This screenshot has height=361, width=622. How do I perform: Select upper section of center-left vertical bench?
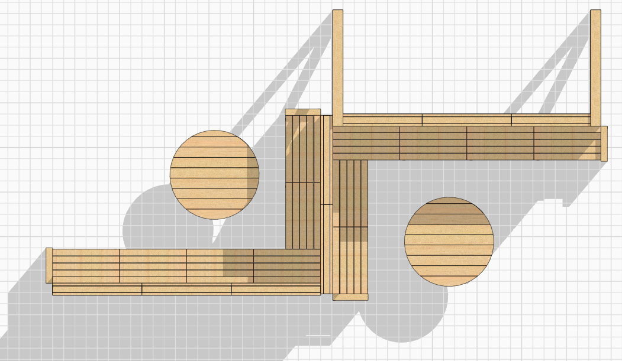point(303,148)
